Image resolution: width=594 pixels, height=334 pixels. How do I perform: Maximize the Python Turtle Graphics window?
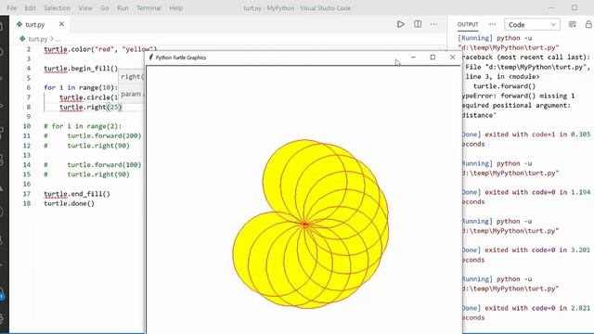(x=433, y=58)
